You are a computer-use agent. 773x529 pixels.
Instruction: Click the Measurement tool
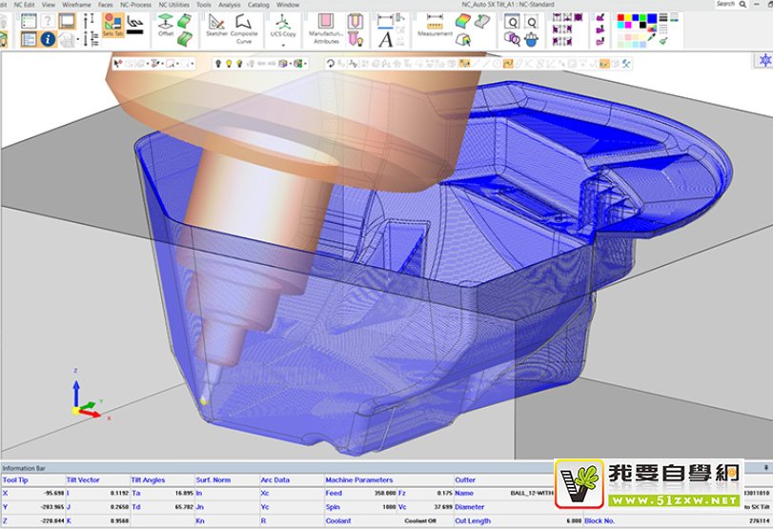[435, 23]
